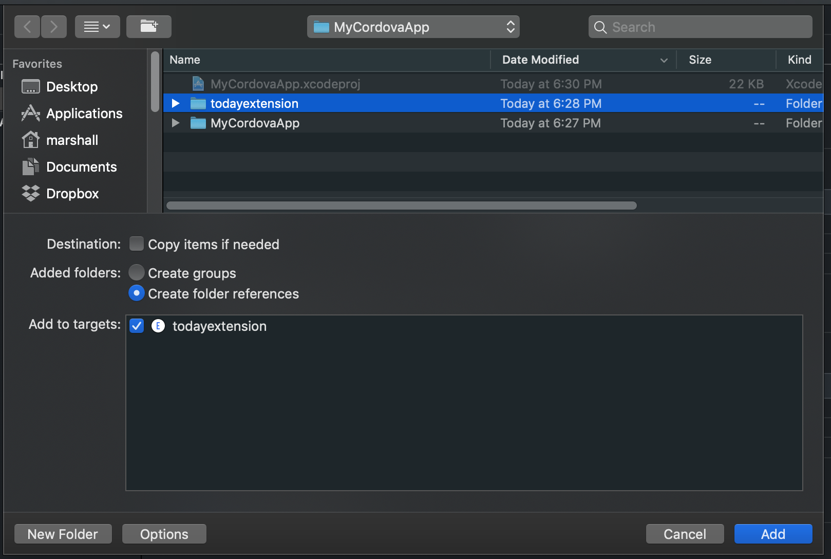Uncheck the todayextension target checkbox
This screenshot has height=559, width=831.
[x=137, y=326]
